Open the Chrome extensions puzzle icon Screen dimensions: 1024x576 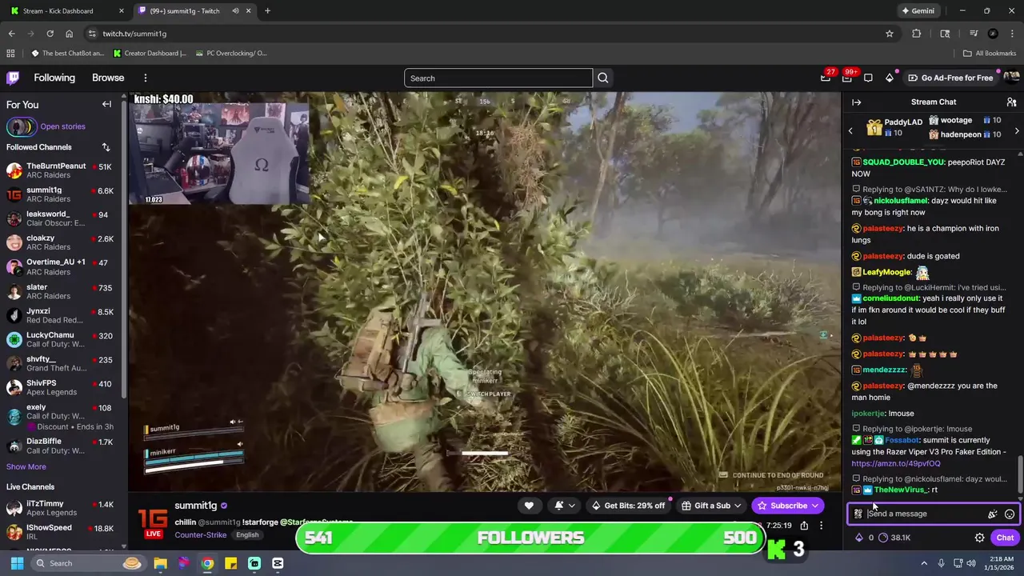917,34
